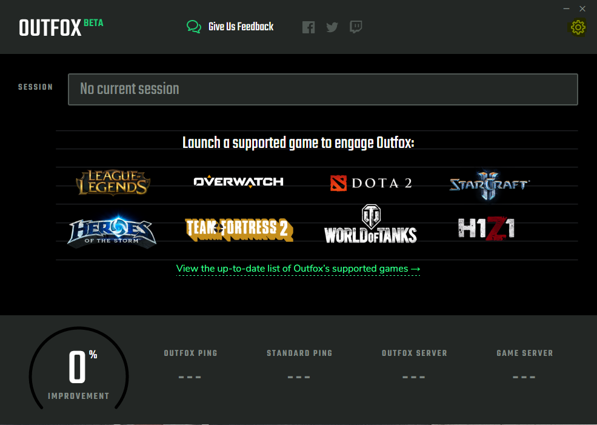Select the League of Legends logo
Screen dimensions: 597x425
113,183
